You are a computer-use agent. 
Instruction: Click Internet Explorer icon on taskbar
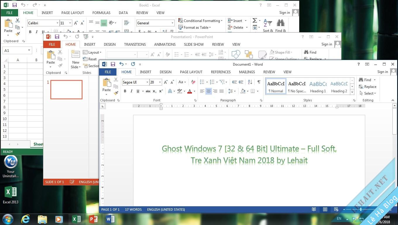25,219
